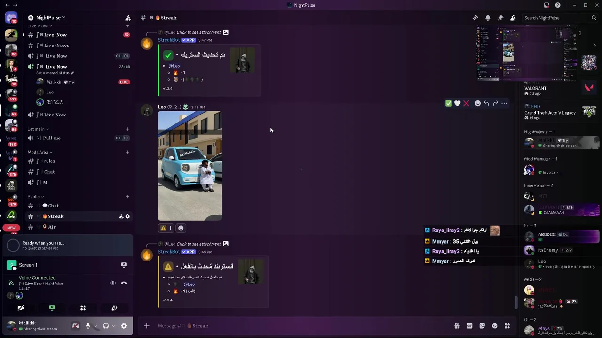Open the gift icon in message bar

[457, 326]
